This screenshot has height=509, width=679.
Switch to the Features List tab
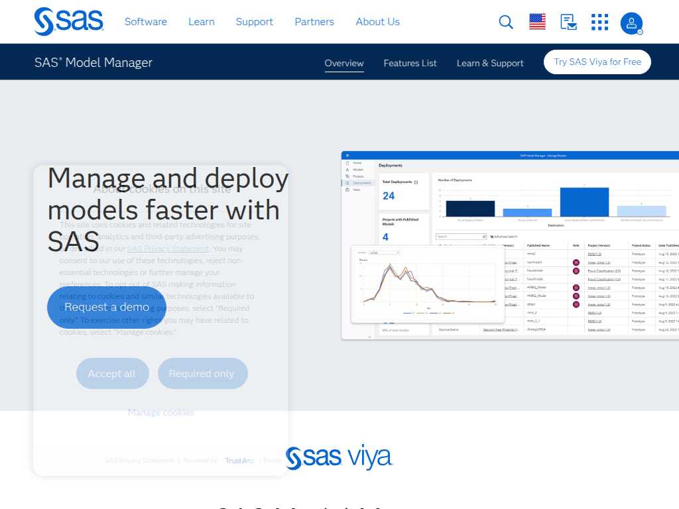(x=410, y=63)
